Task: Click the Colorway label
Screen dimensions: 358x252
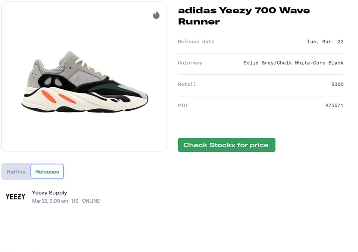Action: coord(190,63)
